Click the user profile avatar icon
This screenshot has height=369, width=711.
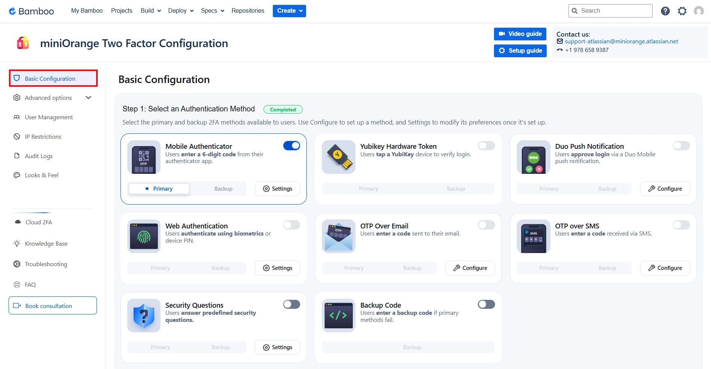coord(698,11)
